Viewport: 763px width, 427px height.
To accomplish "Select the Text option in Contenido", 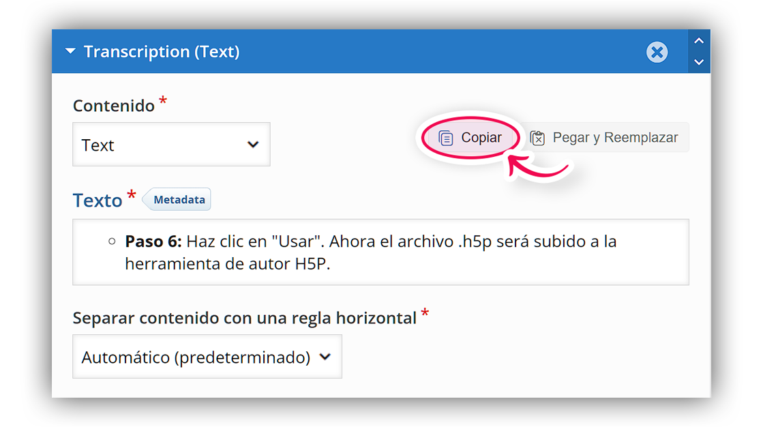I will 170,144.
